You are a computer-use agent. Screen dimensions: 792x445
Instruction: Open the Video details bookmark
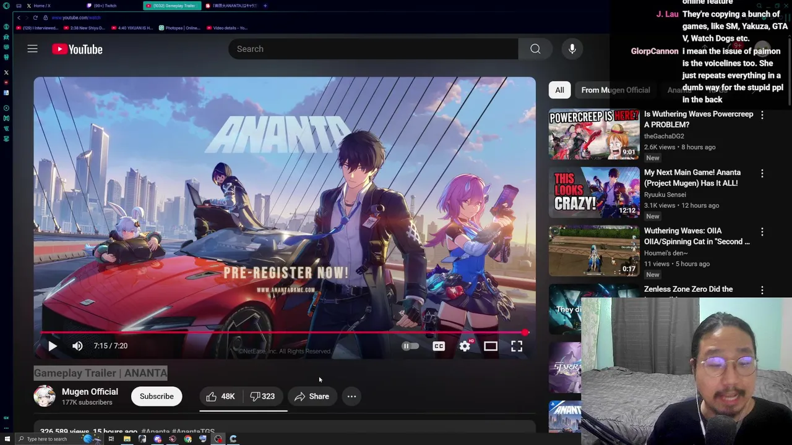[227, 28]
